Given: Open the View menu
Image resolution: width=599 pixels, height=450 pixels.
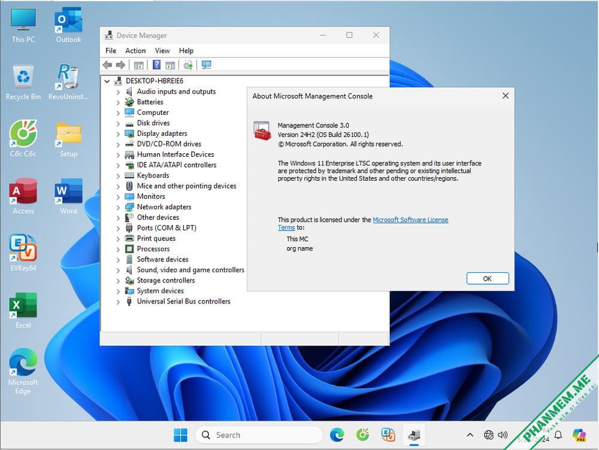Looking at the screenshot, I should 162,50.
